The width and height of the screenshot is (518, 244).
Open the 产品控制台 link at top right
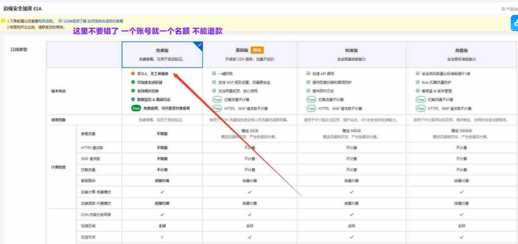coord(510,9)
